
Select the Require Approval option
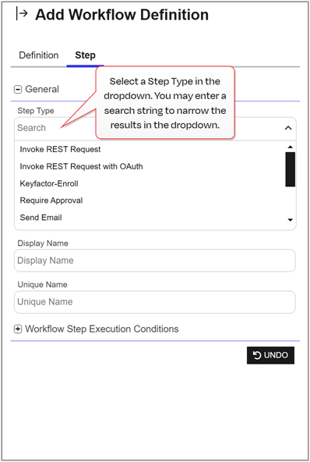pos(51,201)
